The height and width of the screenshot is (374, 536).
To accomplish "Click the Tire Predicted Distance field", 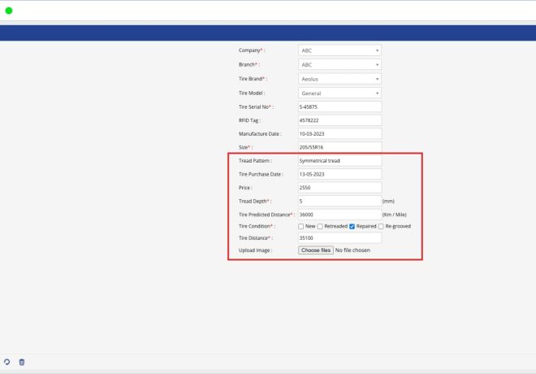I will (339, 214).
